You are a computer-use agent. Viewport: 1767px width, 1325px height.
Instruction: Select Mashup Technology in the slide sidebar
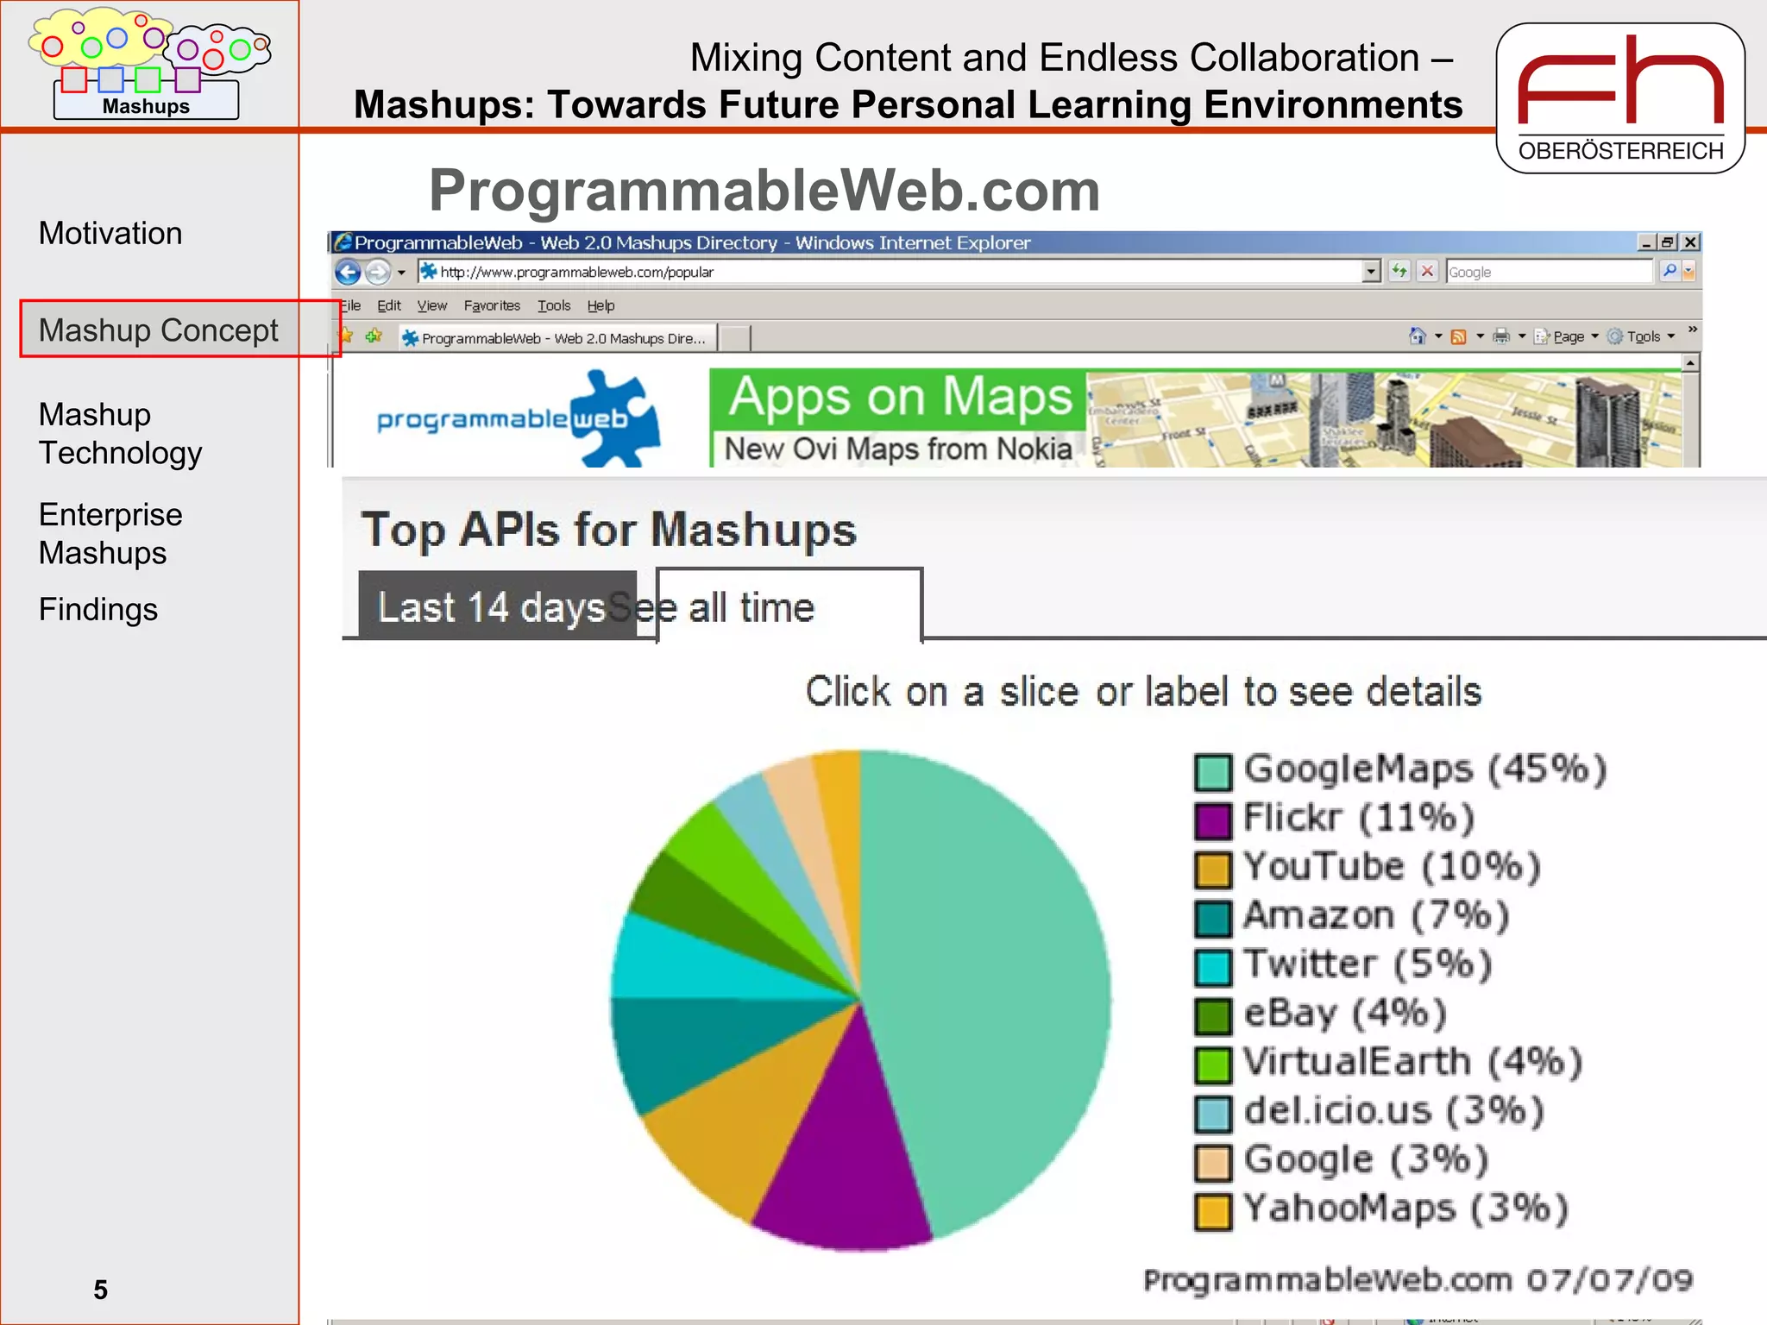(121, 434)
